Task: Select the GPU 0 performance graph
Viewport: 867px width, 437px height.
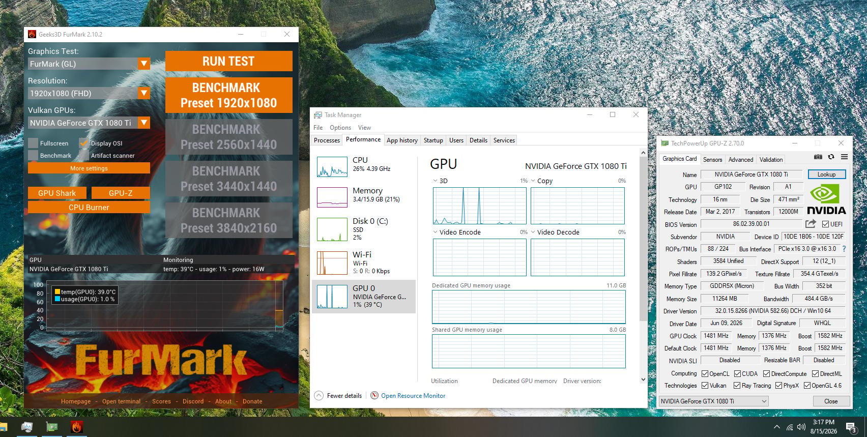Action: click(332, 296)
